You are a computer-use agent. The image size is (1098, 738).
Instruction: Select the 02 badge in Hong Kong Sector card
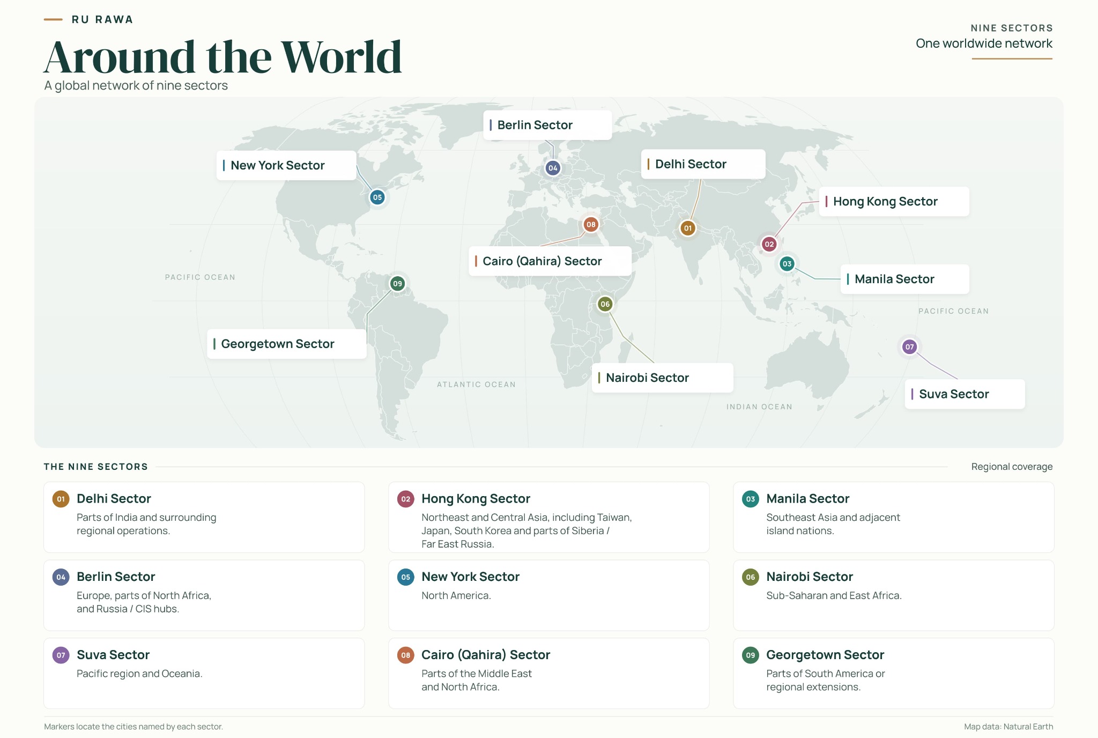pyautogui.click(x=406, y=499)
